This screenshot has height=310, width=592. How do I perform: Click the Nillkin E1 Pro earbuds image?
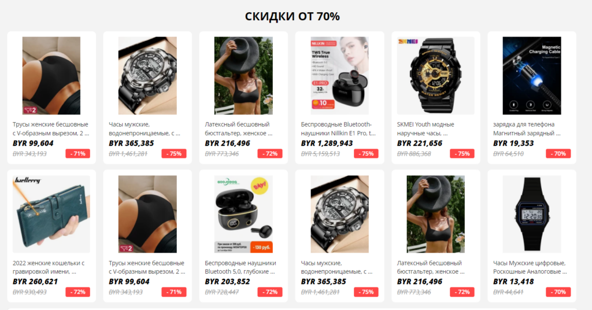click(x=339, y=76)
